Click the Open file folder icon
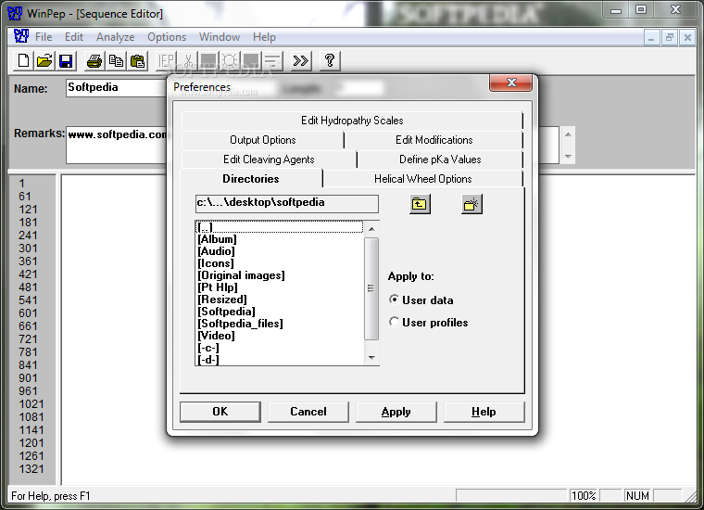The width and height of the screenshot is (704, 510). pyautogui.click(x=44, y=60)
